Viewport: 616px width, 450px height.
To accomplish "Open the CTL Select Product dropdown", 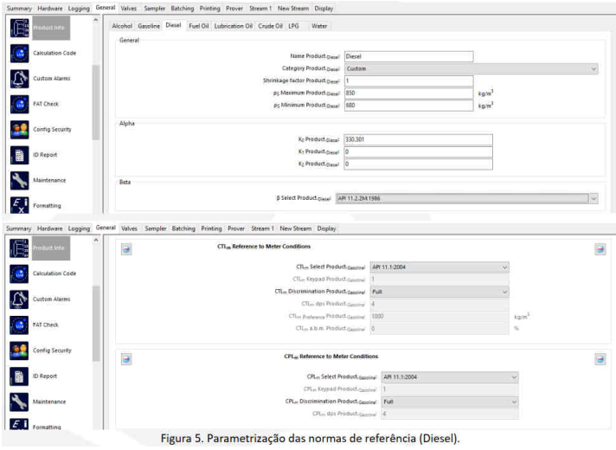I will click(440, 267).
